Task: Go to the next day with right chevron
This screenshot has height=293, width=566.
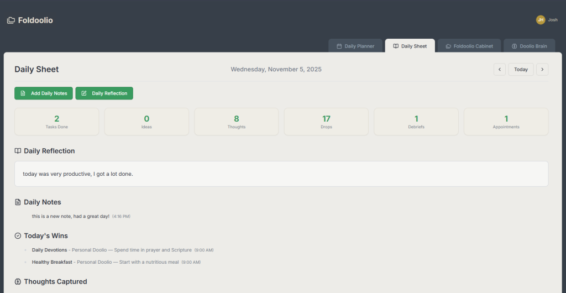Action: click(x=542, y=70)
